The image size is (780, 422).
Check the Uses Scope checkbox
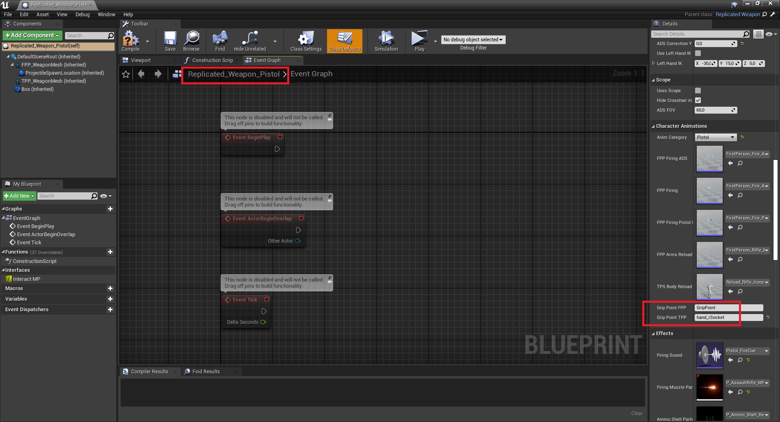coord(698,90)
